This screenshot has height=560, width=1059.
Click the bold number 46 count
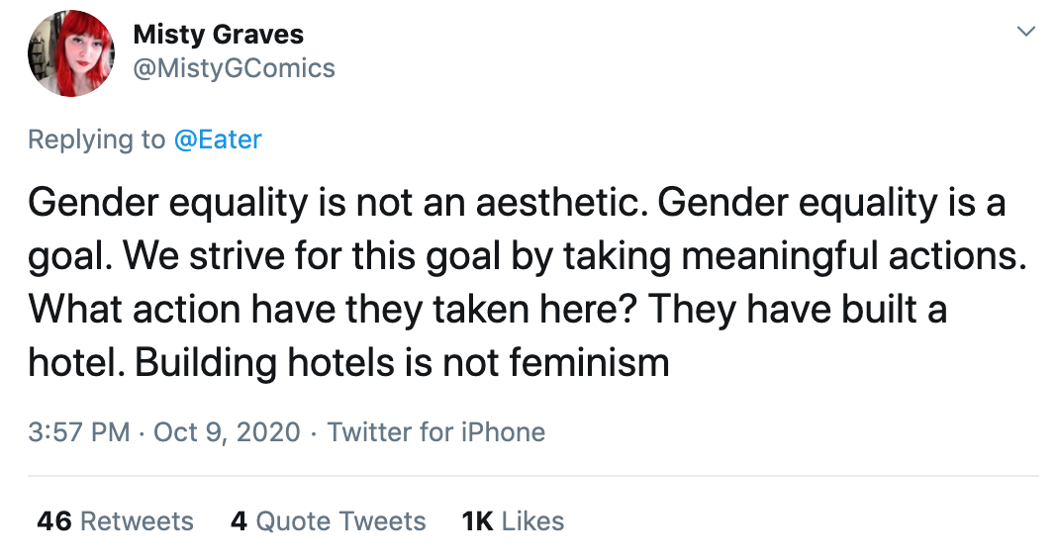(54, 520)
